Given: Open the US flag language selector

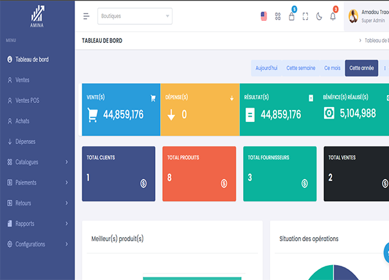Looking at the screenshot, I should pyautogui.click(x=263, y=16).
